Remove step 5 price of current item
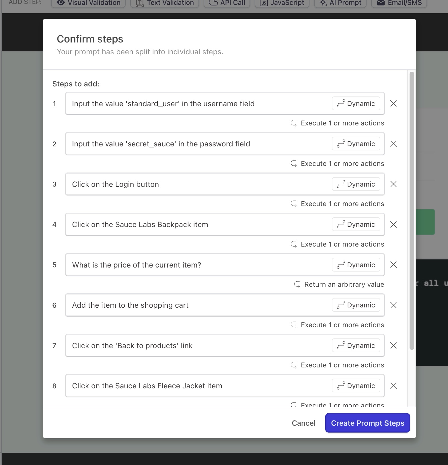Viewport: 448px width, 465px height. click(x=394, y=265)
